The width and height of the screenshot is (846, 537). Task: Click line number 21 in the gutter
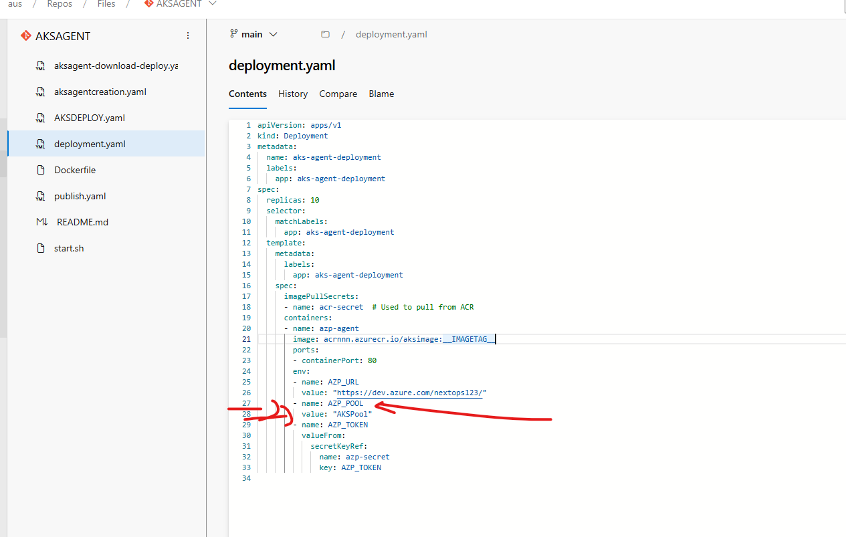pyautogui.click(x=247, y=339)
